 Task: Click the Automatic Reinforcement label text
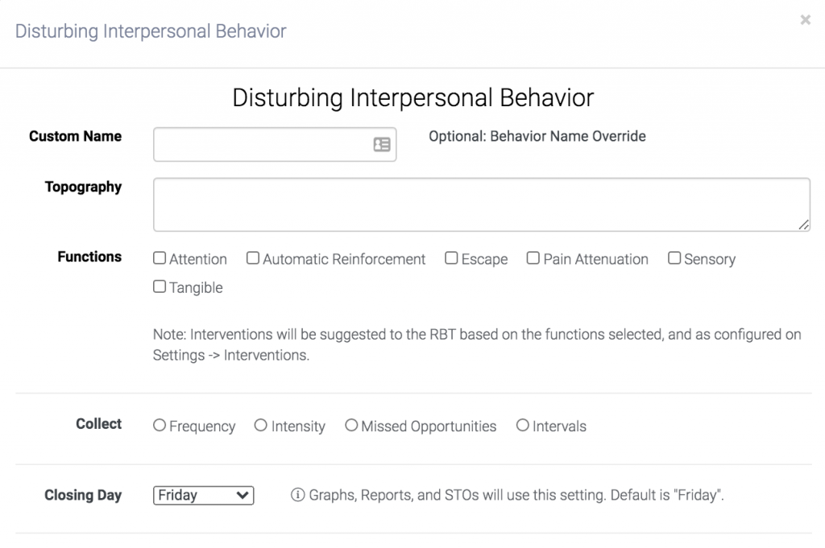point(344,259)
